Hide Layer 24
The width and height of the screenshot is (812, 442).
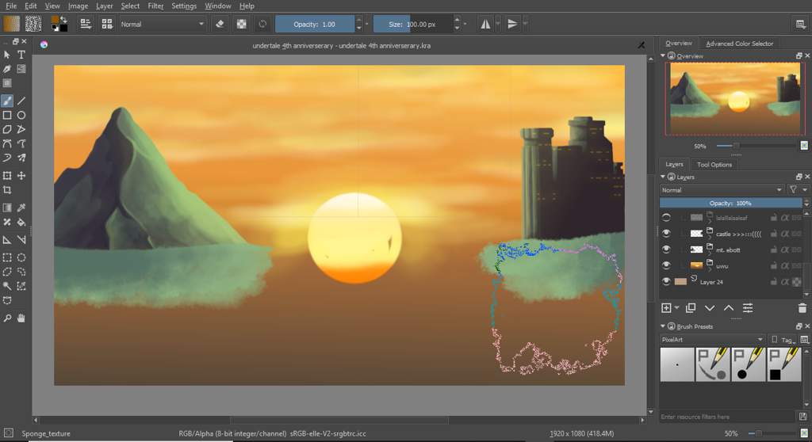click(x=666, y=281)
